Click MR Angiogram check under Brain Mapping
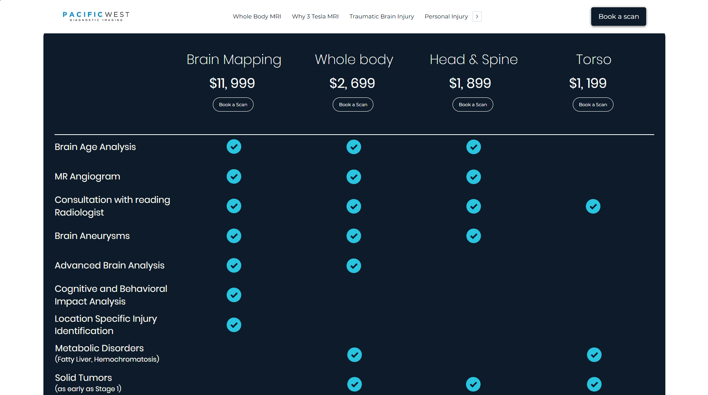The width and height of the screenshot is (708, 395). tap(234, 176)
